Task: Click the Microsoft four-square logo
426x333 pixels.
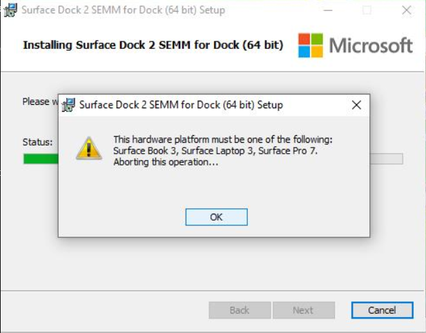Action: click(311, 46)
